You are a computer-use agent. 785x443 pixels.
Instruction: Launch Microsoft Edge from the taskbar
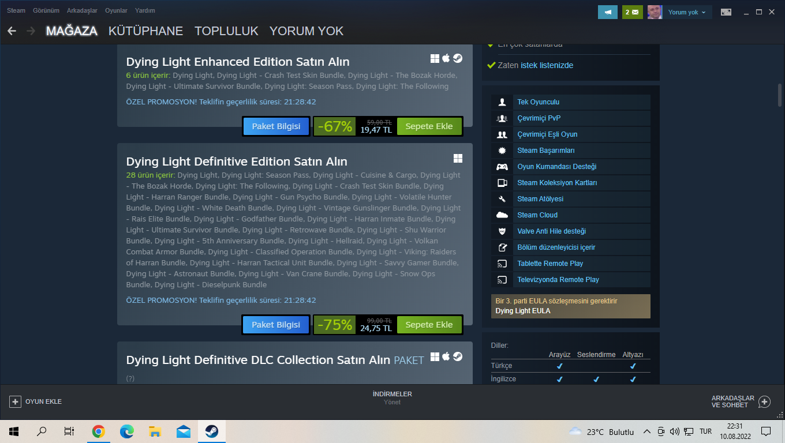pyautogui.click(x=126, y=431)
